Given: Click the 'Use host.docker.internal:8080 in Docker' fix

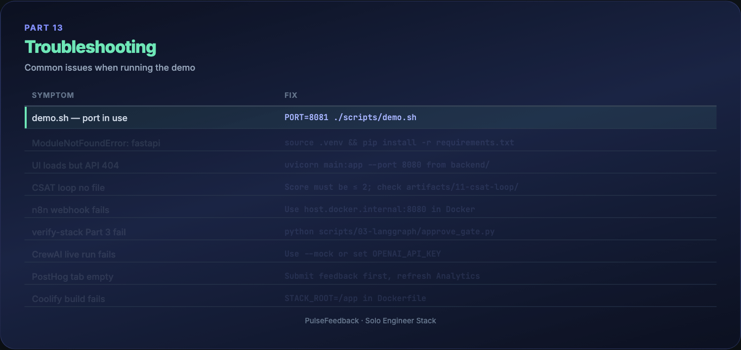Looking at the screenshot, I should pyautogui.click(x=379, y=210).
